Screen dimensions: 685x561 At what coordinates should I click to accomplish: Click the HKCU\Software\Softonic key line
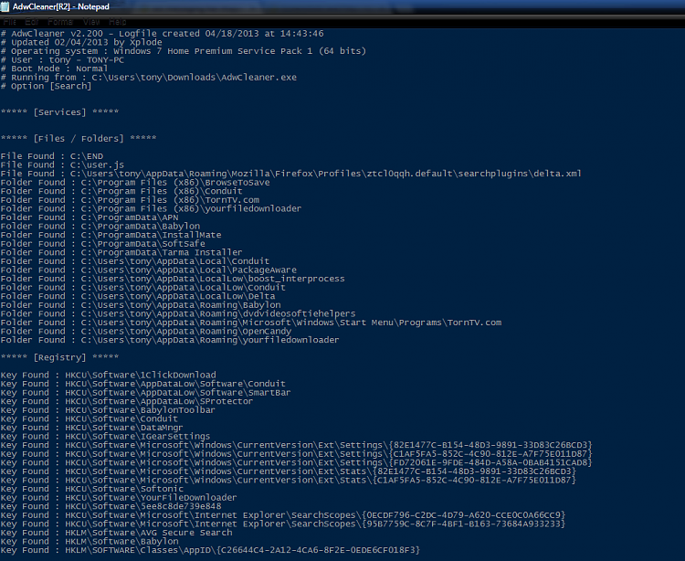click(92, 489)
